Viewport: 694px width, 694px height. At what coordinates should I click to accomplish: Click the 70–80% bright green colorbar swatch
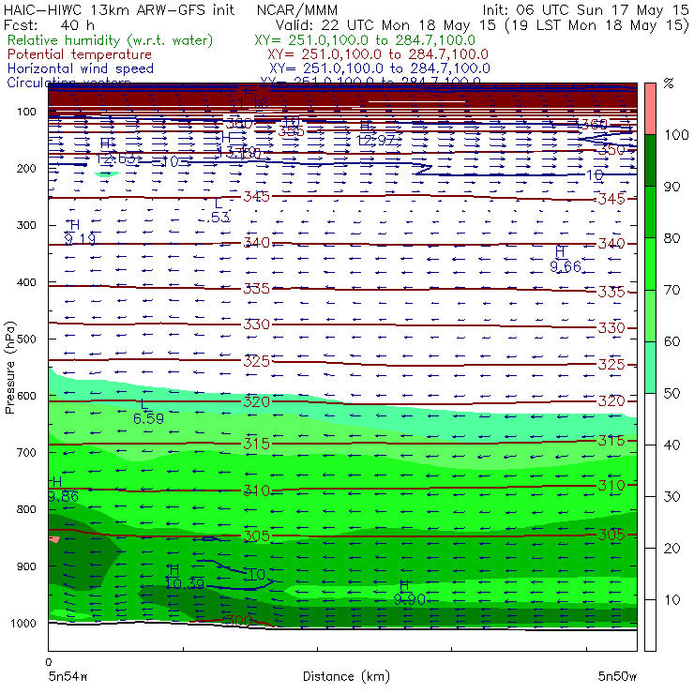click(650, 264)
